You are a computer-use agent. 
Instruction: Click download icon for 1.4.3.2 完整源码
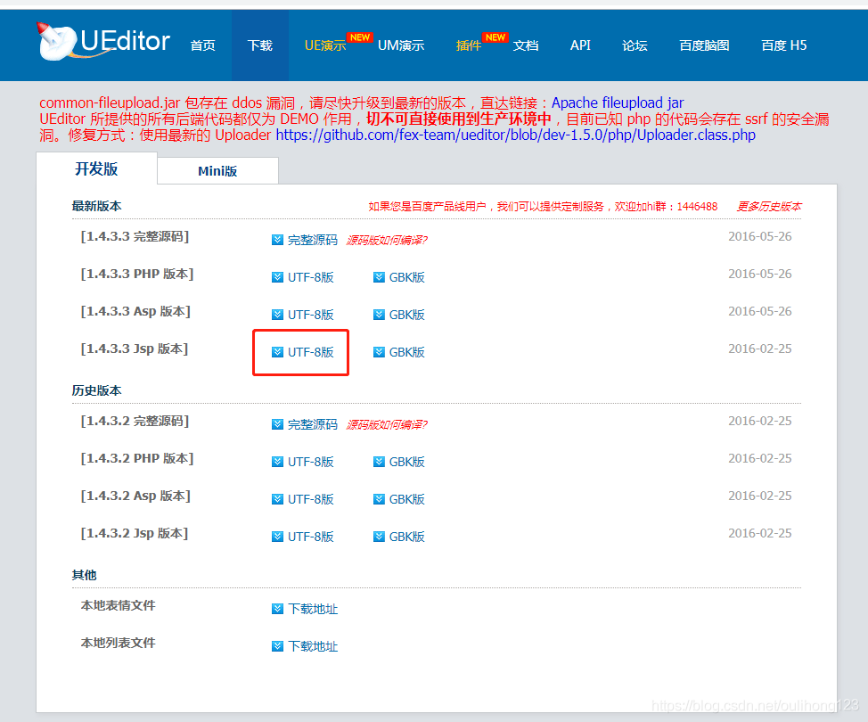(277, 424)
